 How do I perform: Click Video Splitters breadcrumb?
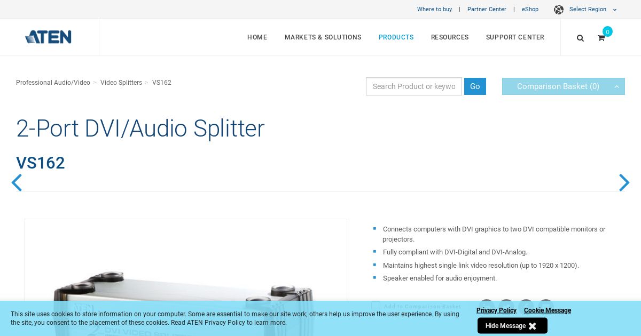121,83
